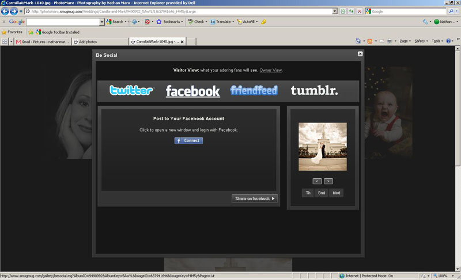Click the Facebook Connect button
Viewport: 461px width, 280px height.
pos(188,141)
